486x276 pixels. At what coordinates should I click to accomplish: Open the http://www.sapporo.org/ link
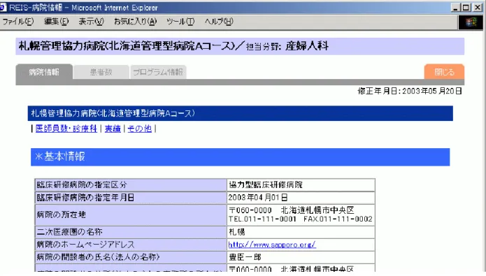click(272, 245)
